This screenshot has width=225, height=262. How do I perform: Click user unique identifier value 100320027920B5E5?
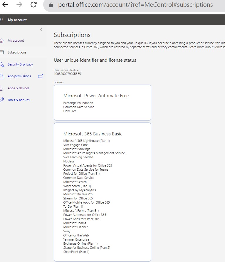[x=67, y=74]
